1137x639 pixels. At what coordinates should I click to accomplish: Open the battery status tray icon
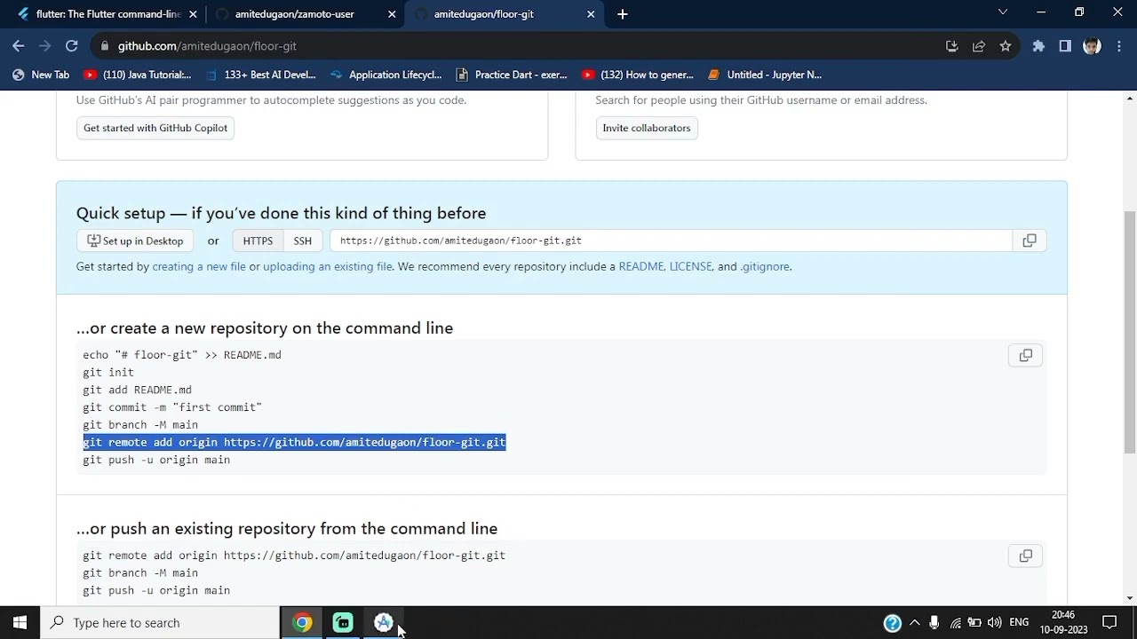[x=974, y=623]
